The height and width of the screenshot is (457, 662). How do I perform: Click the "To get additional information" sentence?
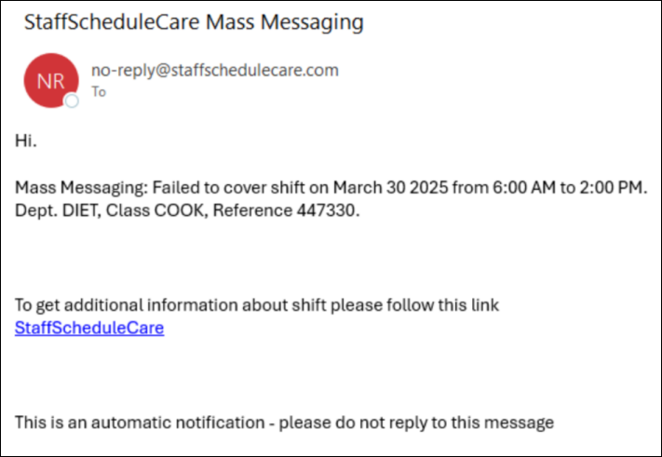coord(257,304)
